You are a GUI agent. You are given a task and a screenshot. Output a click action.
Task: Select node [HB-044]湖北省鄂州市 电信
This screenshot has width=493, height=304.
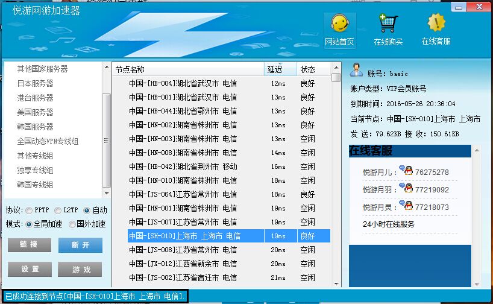click(183, 111)
